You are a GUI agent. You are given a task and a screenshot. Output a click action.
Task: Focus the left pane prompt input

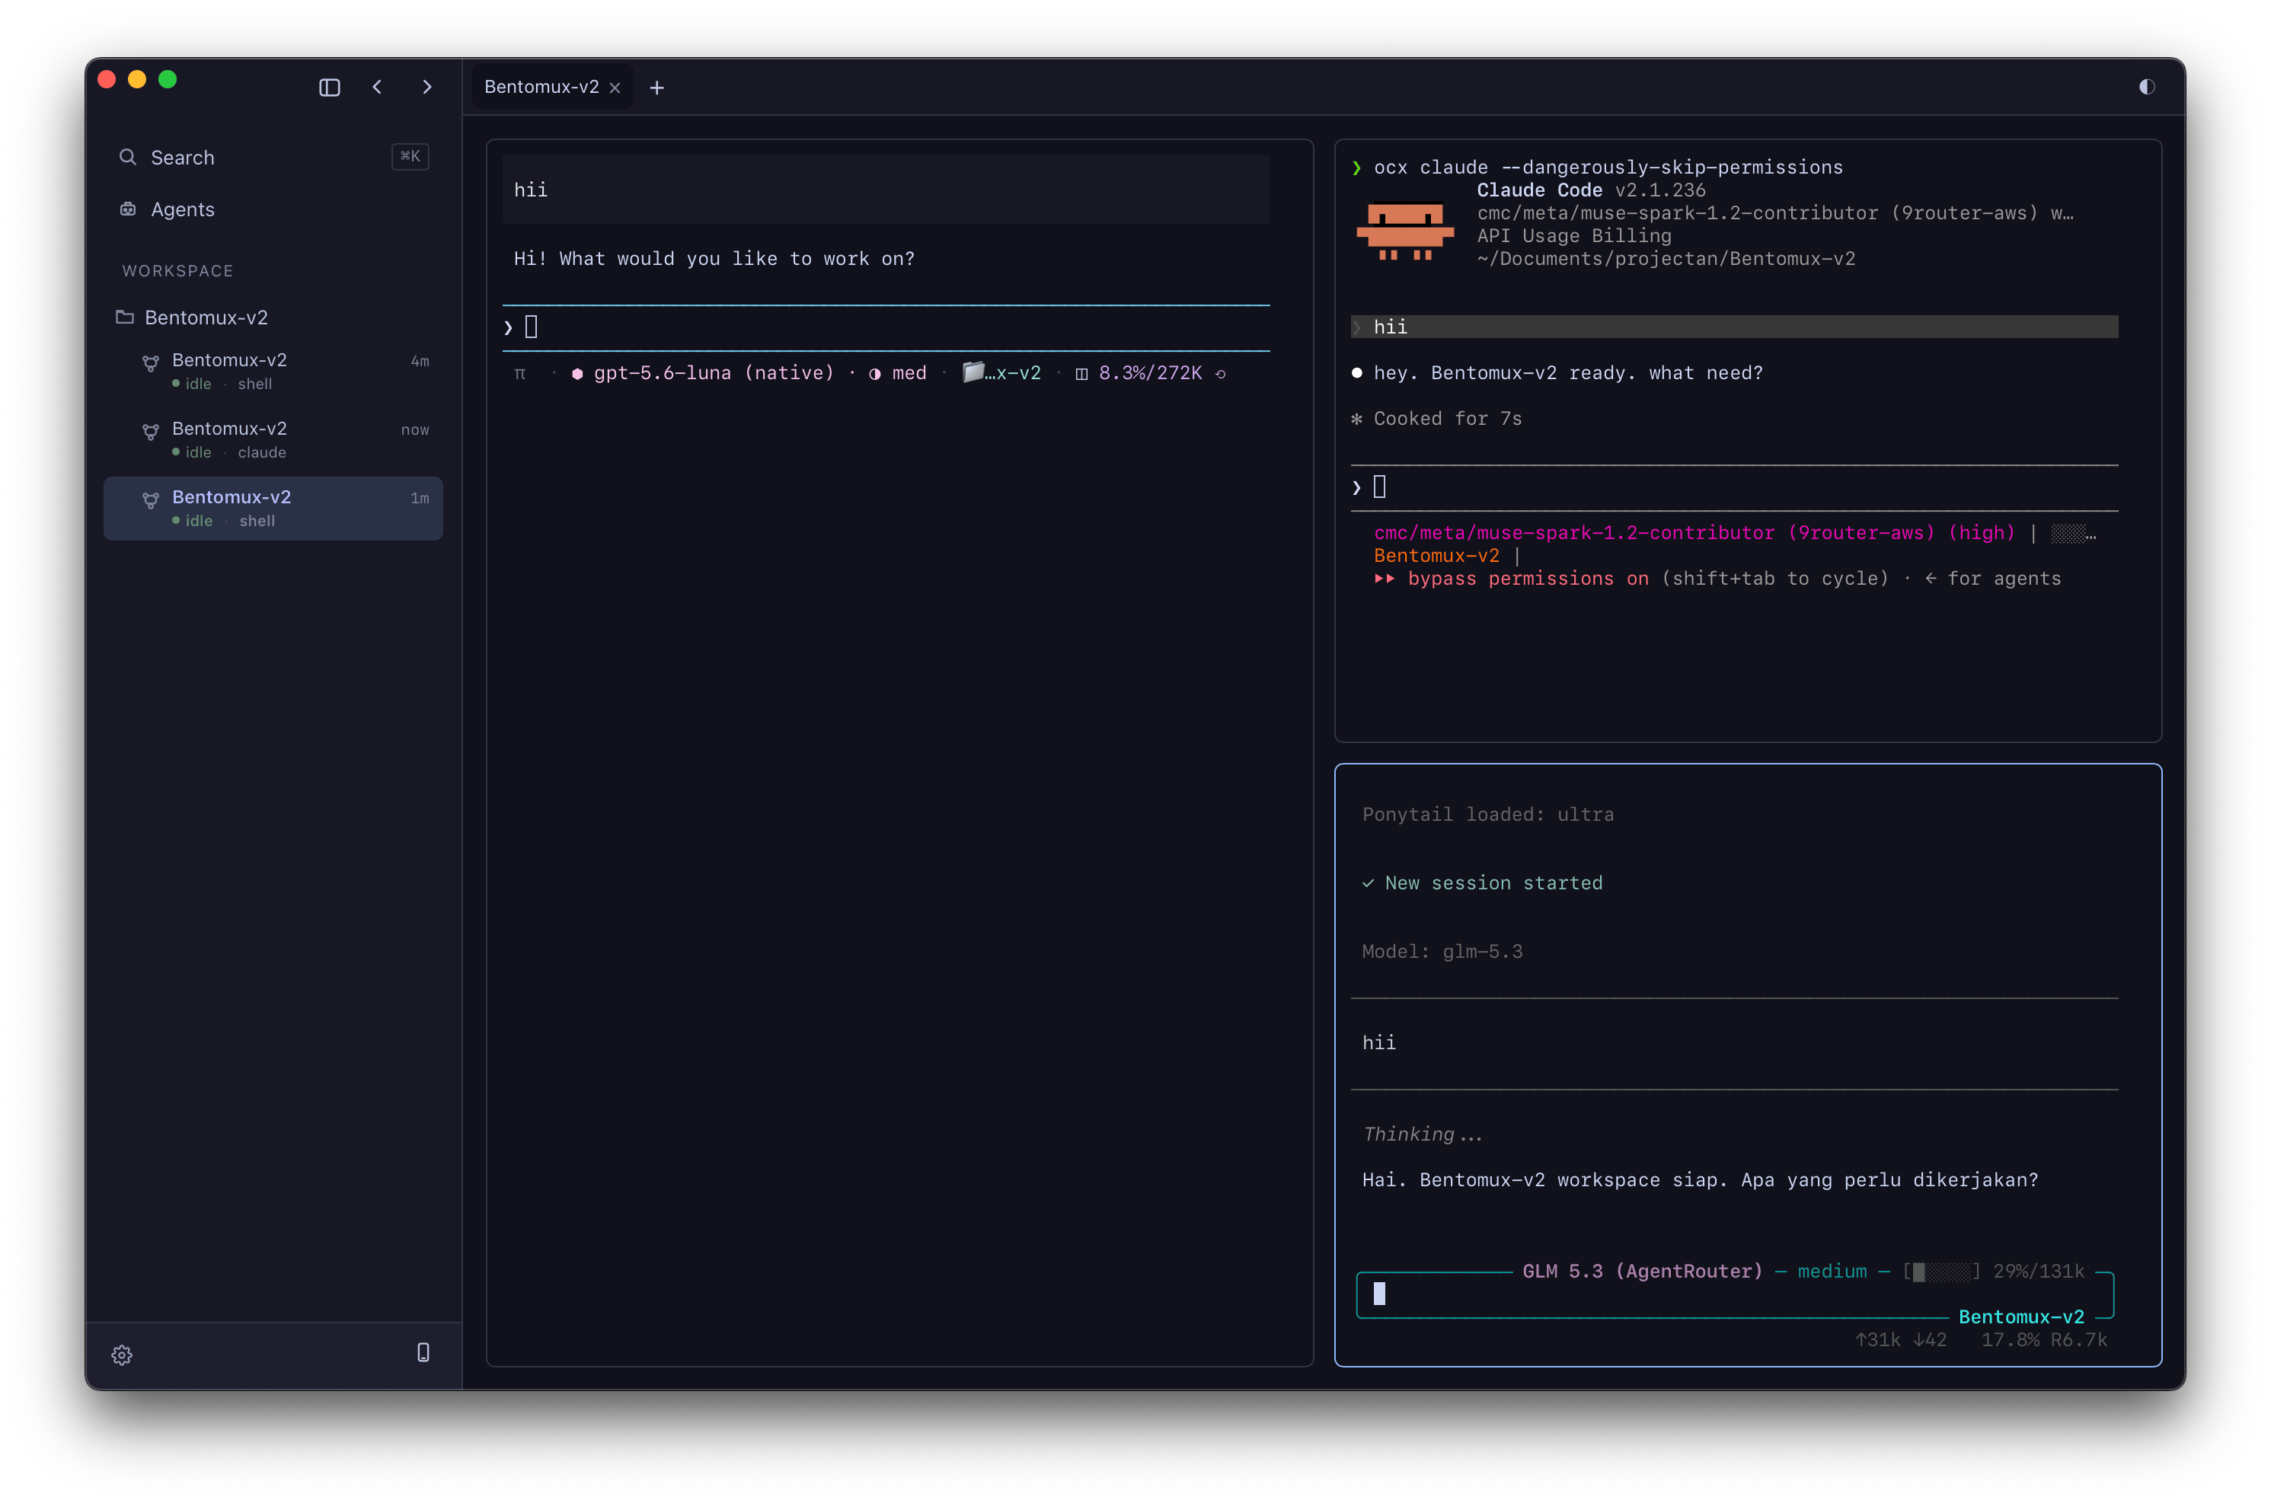click(x=886, y=328)
